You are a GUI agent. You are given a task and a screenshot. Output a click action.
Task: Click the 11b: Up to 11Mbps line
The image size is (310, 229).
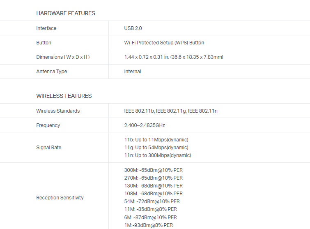point(156,140)
